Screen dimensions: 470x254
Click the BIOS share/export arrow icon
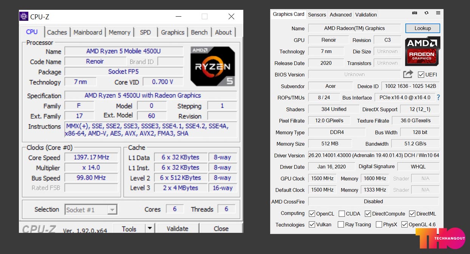coord(408,74)
